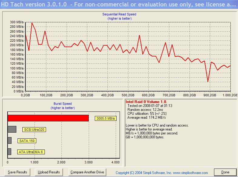
Task: Click the 'MB/s = 1,000,000 bytes per second' note
Action: click(152, 133)
